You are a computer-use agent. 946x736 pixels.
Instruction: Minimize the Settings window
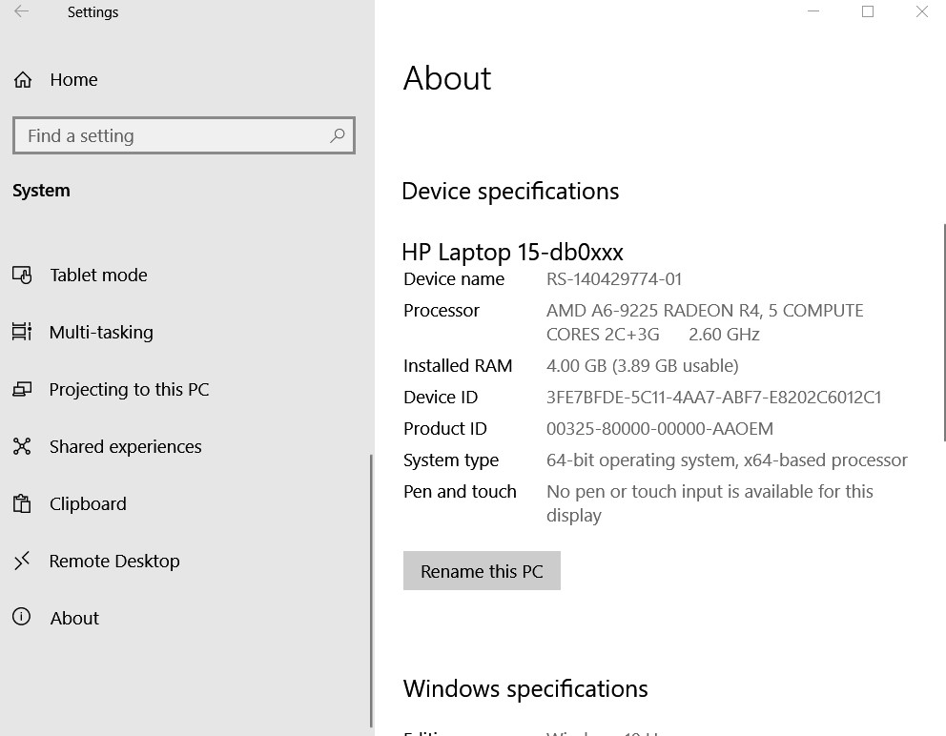coord(813,11)
